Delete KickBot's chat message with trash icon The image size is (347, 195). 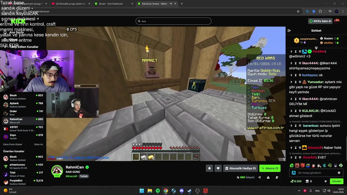point(291,51)
